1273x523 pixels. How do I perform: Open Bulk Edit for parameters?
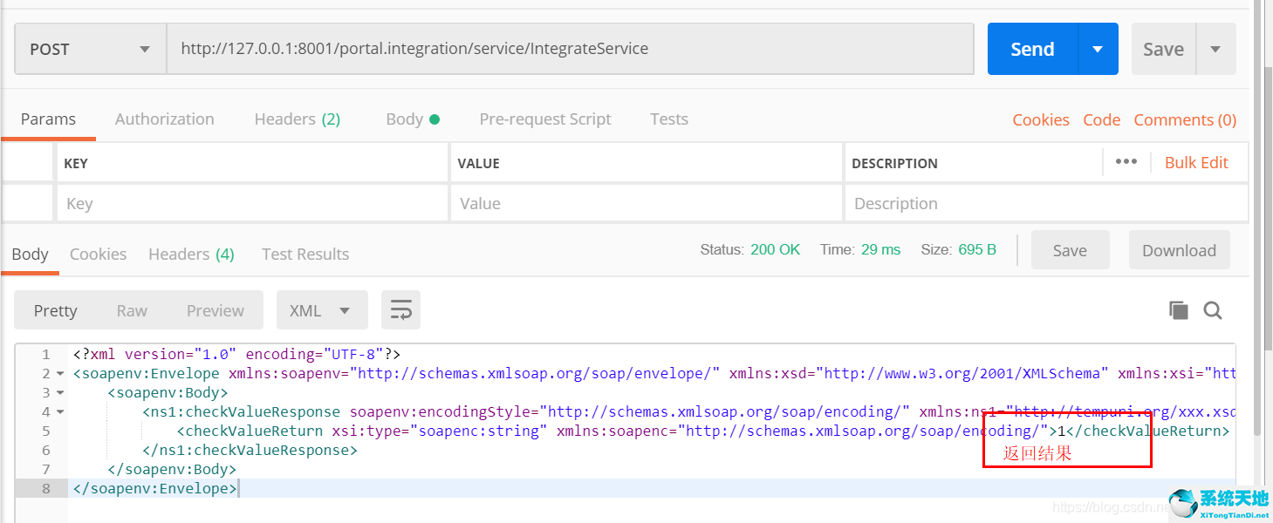(x=1196, y=161)
